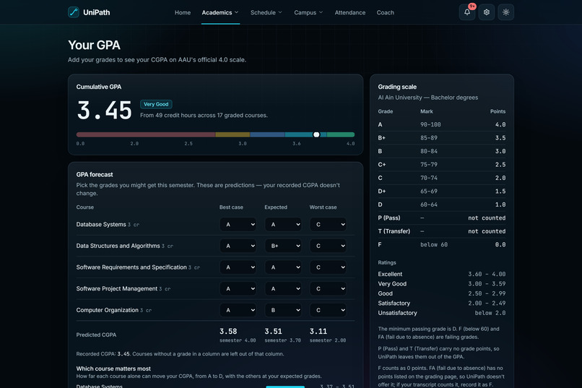Open Computer Organization worst case dropdown

328,310
